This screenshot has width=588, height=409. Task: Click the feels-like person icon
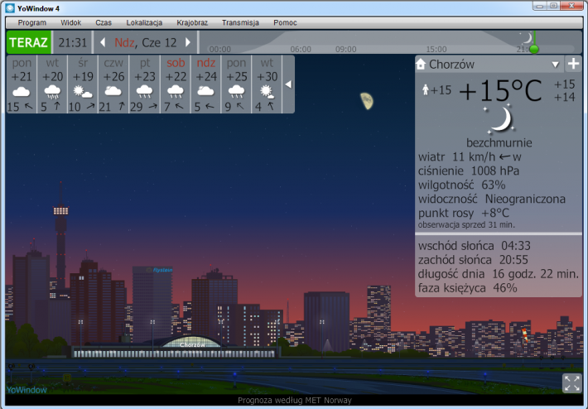point(425,90)
